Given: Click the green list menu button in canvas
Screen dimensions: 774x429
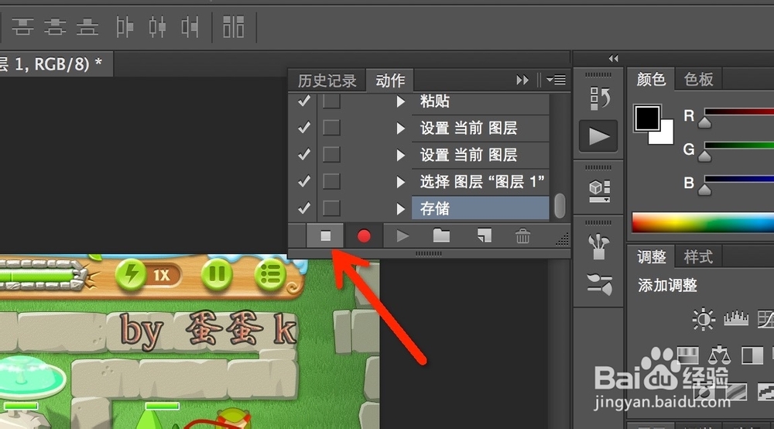Looking at the screenshot, I should coord(270,273).
